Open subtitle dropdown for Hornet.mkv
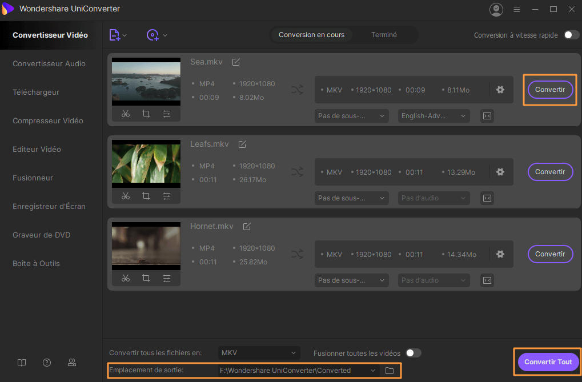The height and width of the screenshot is (382, 582). (x=351, y=280)
